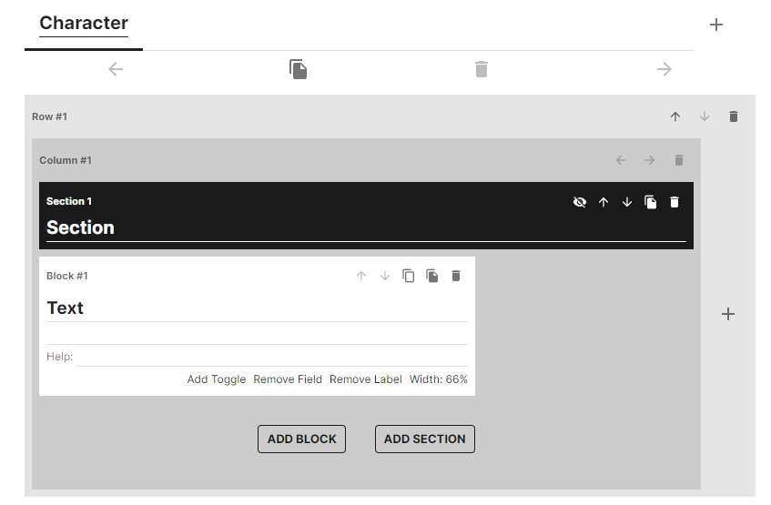Delete Row #1
The height and width of the screenshot is (505, 771).
pos(734,116)
